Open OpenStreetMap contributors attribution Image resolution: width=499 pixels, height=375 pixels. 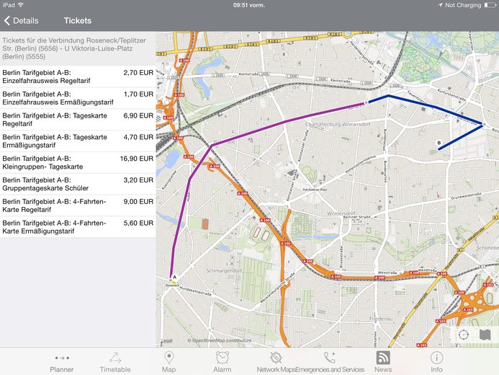(220, 340)
